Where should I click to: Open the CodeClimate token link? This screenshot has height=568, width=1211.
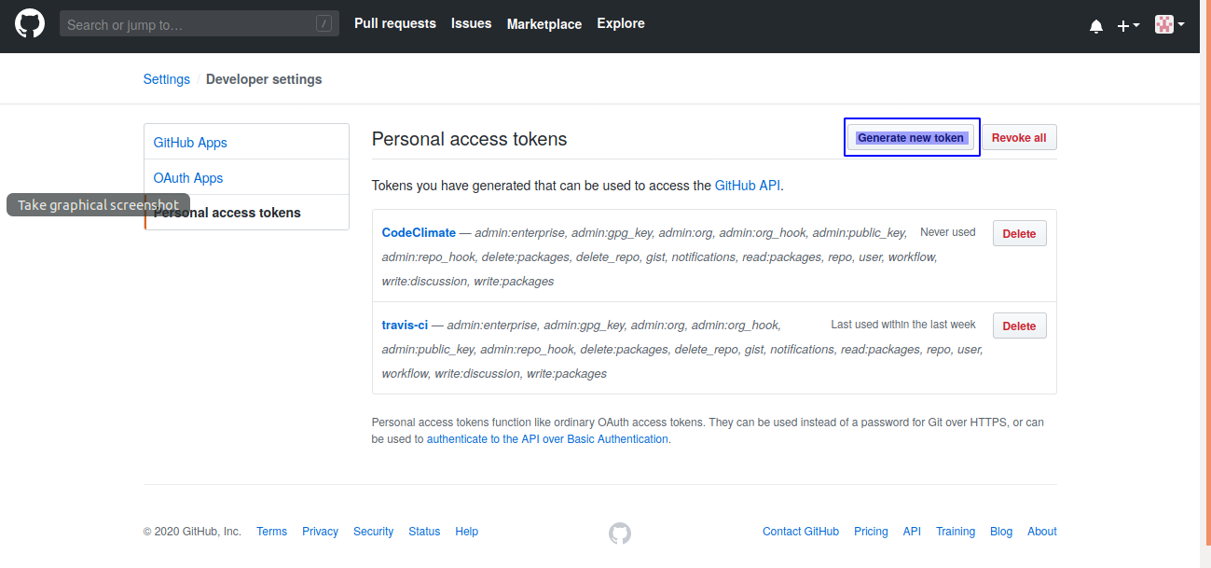point(419,233)
